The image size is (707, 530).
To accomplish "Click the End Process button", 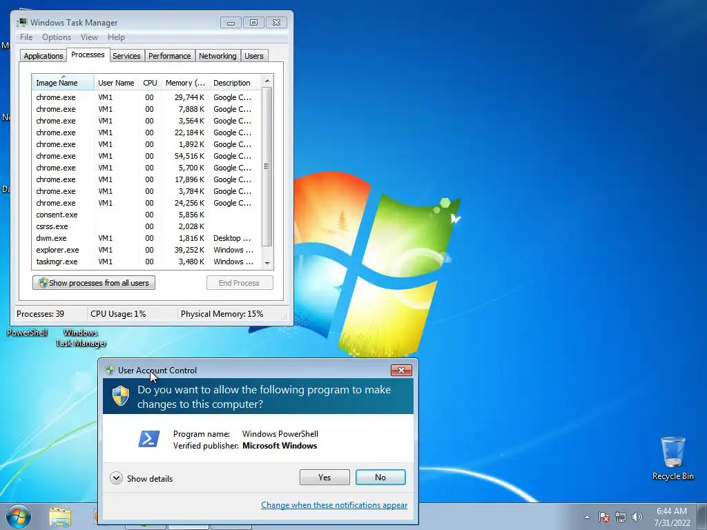I will pos(240,282).
